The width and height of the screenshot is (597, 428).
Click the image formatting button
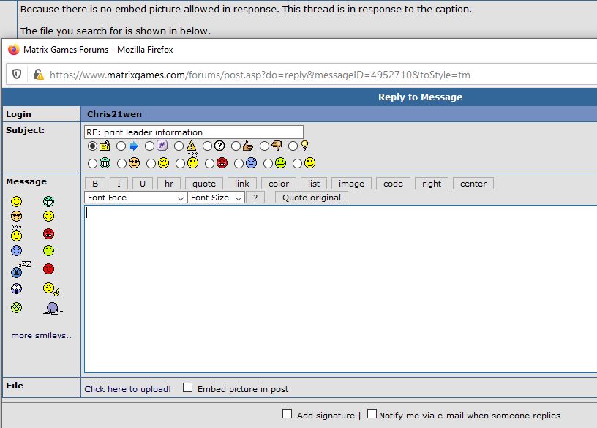pyautogui.click(x=351, y=184)
